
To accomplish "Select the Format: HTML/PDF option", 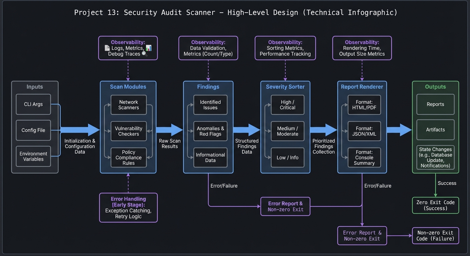I will pyautogui.click(x=364, y=105).
